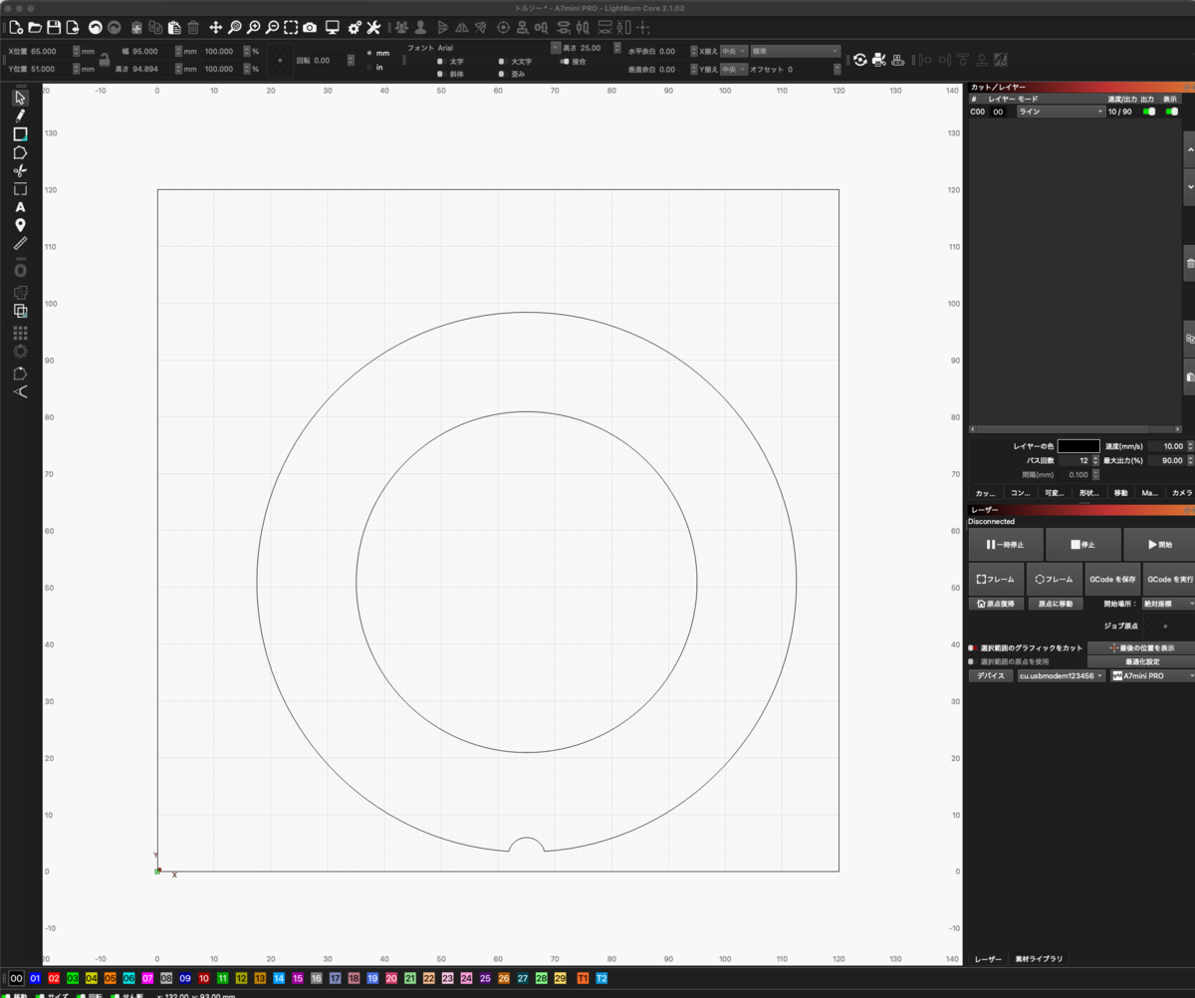Viewport: 1195px width, 998px height.
Task: Select the scissors cut shapes tool
Action: tap(20, 170)
